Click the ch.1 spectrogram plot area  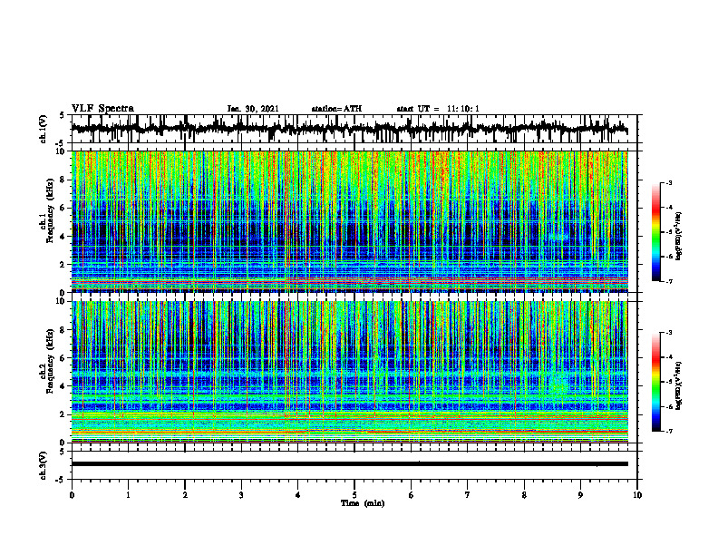(x=349, y=221)
